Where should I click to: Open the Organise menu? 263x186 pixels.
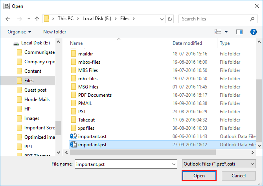click(19, 32)
